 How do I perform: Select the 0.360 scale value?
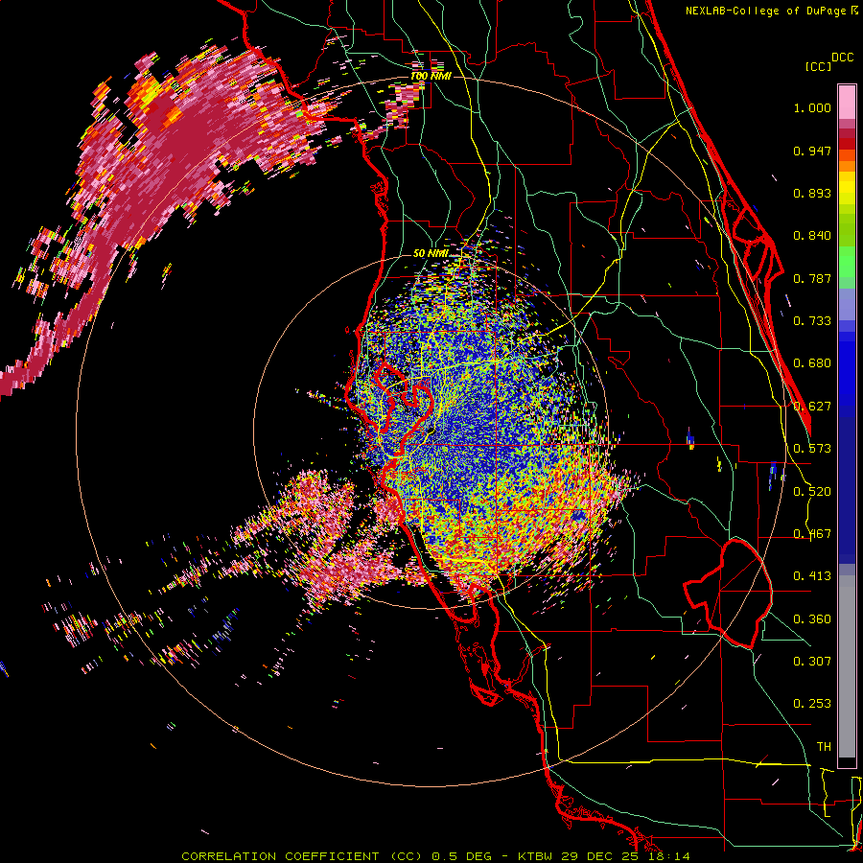pyautogui.click(x=812, y=619)
